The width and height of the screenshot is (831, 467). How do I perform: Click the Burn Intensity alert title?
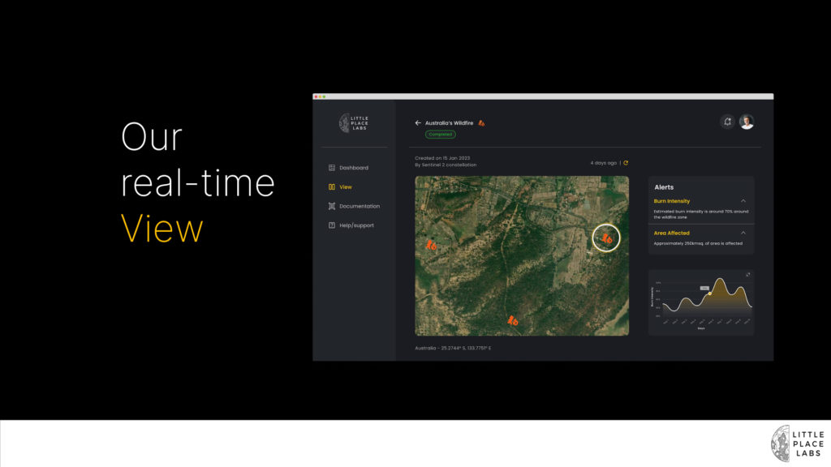click(x=672, y=201)
